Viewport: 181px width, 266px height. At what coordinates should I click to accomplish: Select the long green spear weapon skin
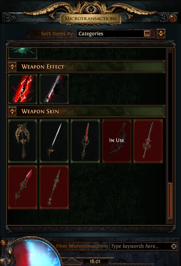tap(54, 187)
